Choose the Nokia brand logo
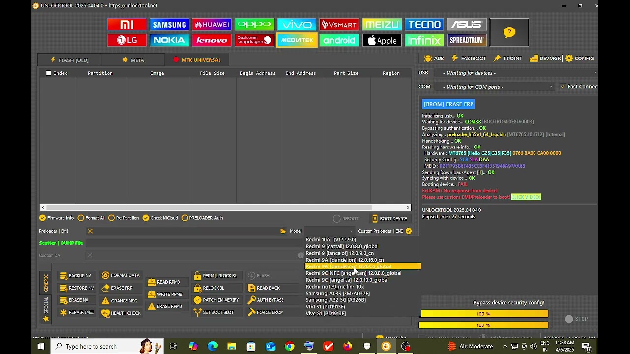This screenshot has width=630, height=354. [169, 40]
